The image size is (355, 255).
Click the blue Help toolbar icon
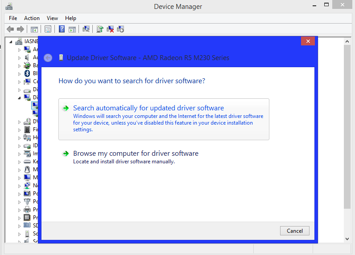click(62, 29)
